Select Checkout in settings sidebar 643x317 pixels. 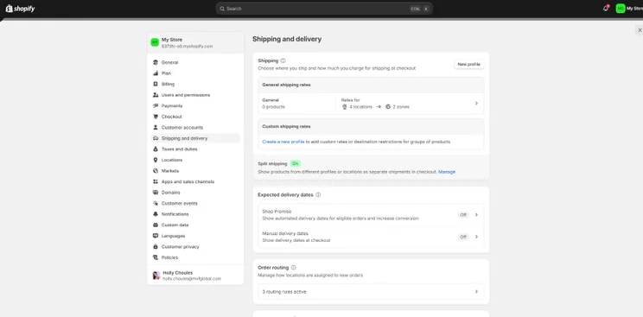[x=195, y=117]
